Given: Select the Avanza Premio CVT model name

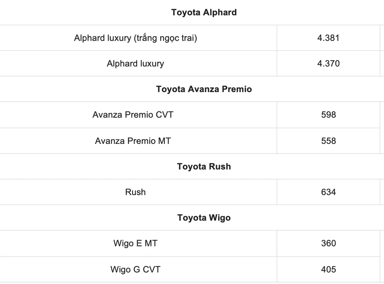Looking at the screenshot, I should [x=133, y=114].
